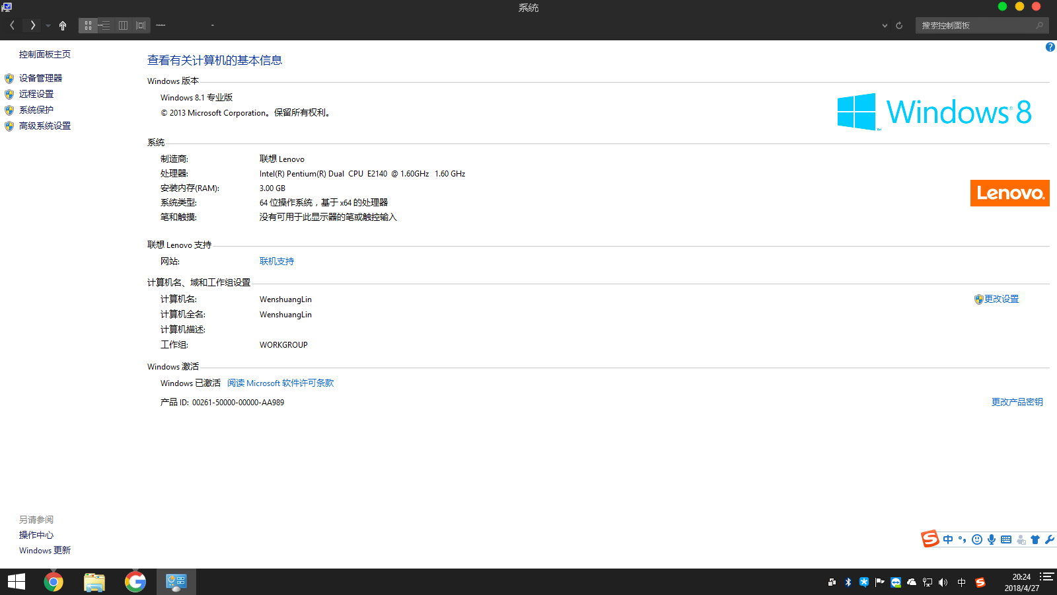Start voice input on Sogou bar

pyautogui.click(x=992, y=539)
